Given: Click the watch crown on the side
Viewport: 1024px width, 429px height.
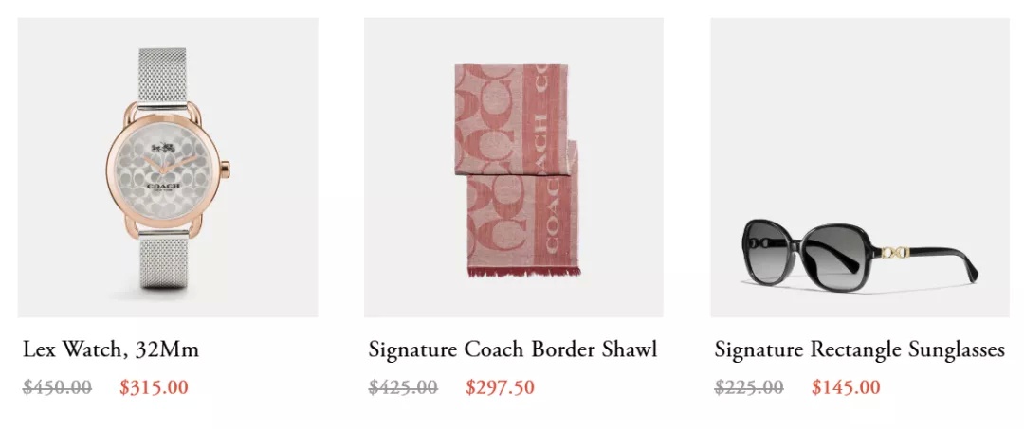Looking at the screenshot, I should click(226, 169).
